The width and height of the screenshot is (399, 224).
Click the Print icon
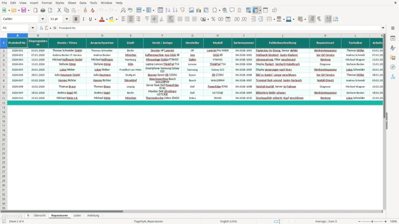pos(43,10)
